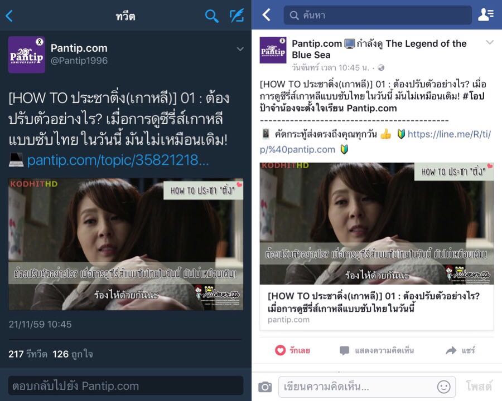Open the pantip.com/topic link in tweet
This screenshot has height=401, width=502.
pos(118,160)
